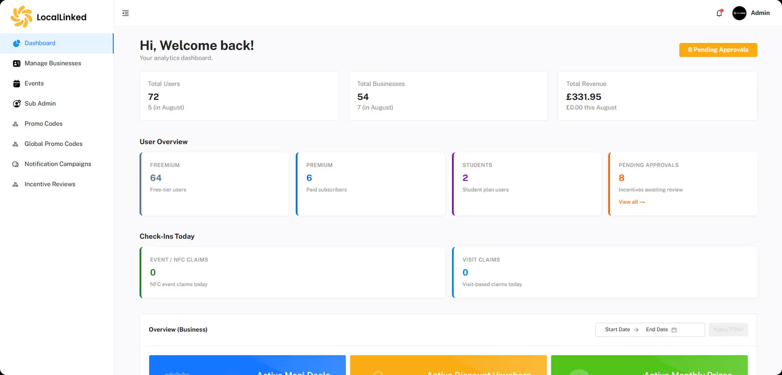Click the Manage Businesses card icon
This screenshot has width=782, height=375.
(x=17, y=63)
